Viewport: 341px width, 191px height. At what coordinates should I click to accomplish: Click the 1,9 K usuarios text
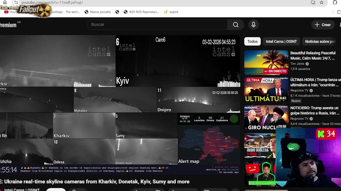pyautogui.click(x=300, y=69)
